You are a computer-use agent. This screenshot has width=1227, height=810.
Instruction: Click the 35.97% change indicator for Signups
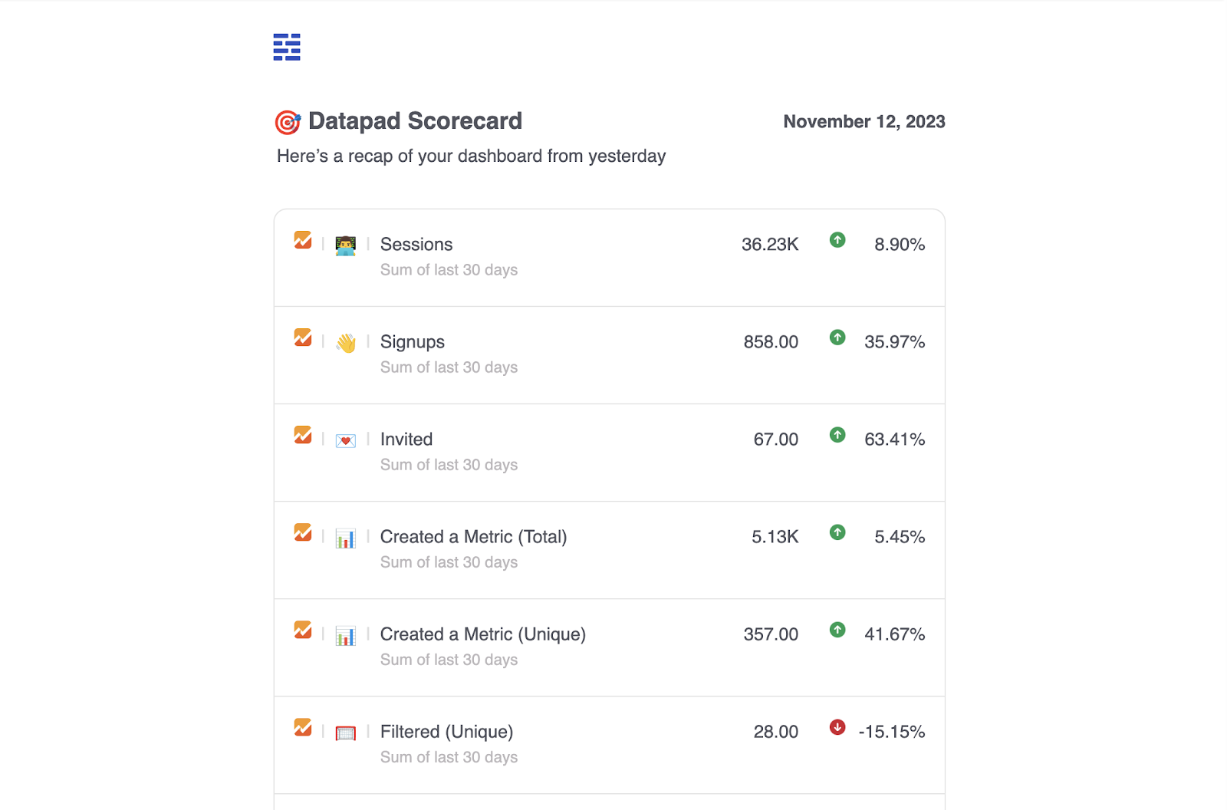(895, 342)
